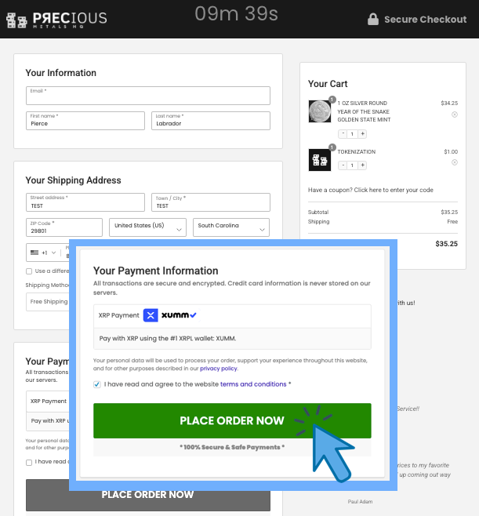The width and height of the screenshot is (479, 516).
Task: Click the Precious Metals HQ logo
Action: (x=56, y=20)
